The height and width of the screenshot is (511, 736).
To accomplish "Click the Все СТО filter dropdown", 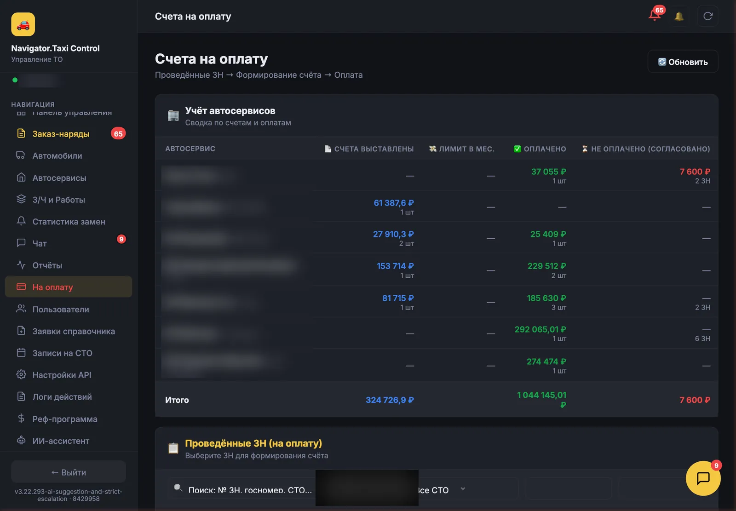I will coord(442,489).
